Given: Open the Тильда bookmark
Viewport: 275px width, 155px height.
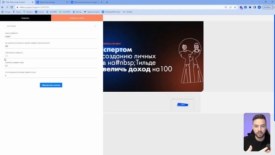Looking at the screenshot, I should coord(6,12).
